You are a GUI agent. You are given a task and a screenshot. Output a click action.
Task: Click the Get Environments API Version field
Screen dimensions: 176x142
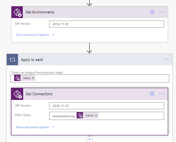point(106,24)
